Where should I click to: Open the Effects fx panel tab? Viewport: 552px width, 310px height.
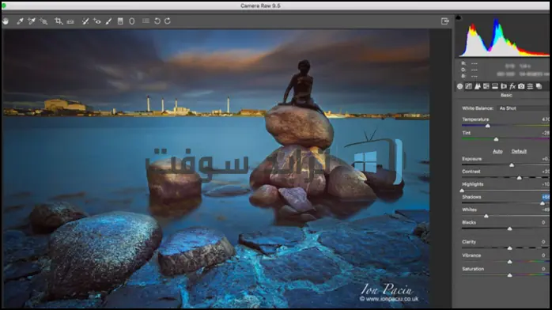(512, 86)
